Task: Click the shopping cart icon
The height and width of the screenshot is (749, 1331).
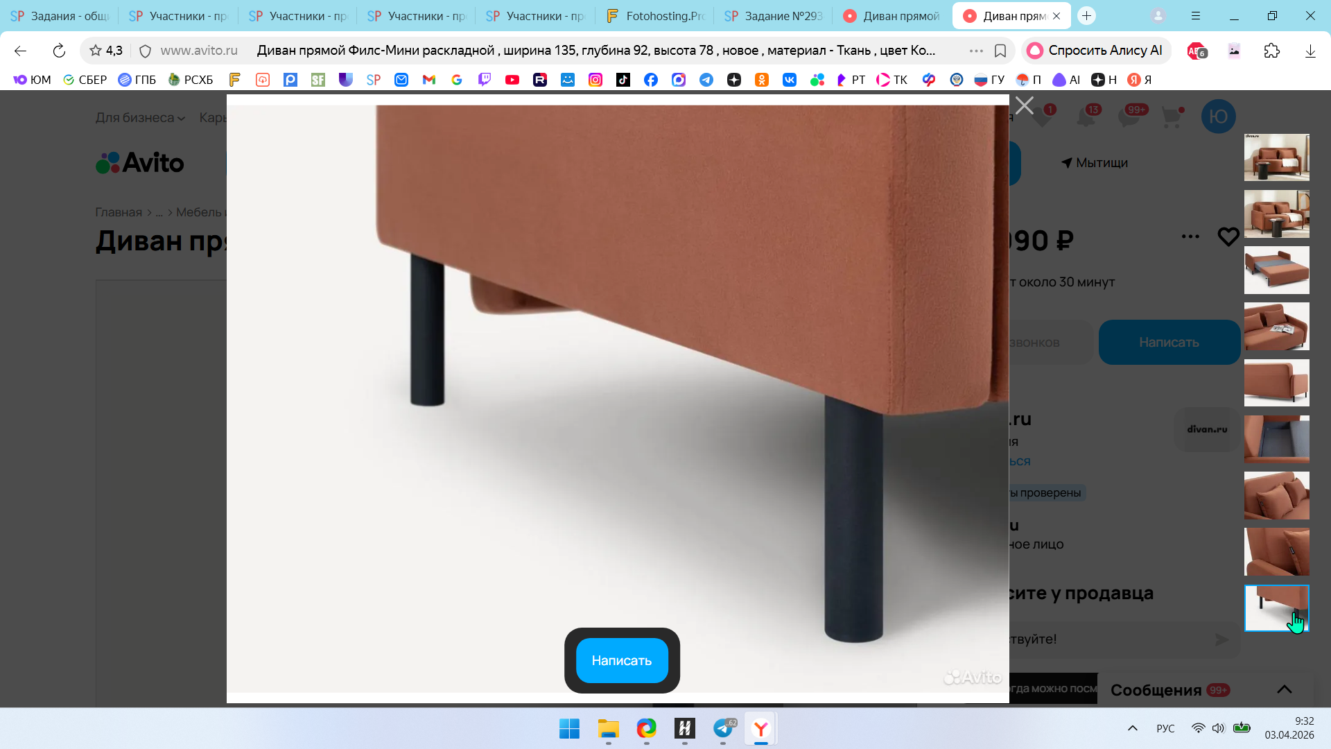Action: 1172,117
